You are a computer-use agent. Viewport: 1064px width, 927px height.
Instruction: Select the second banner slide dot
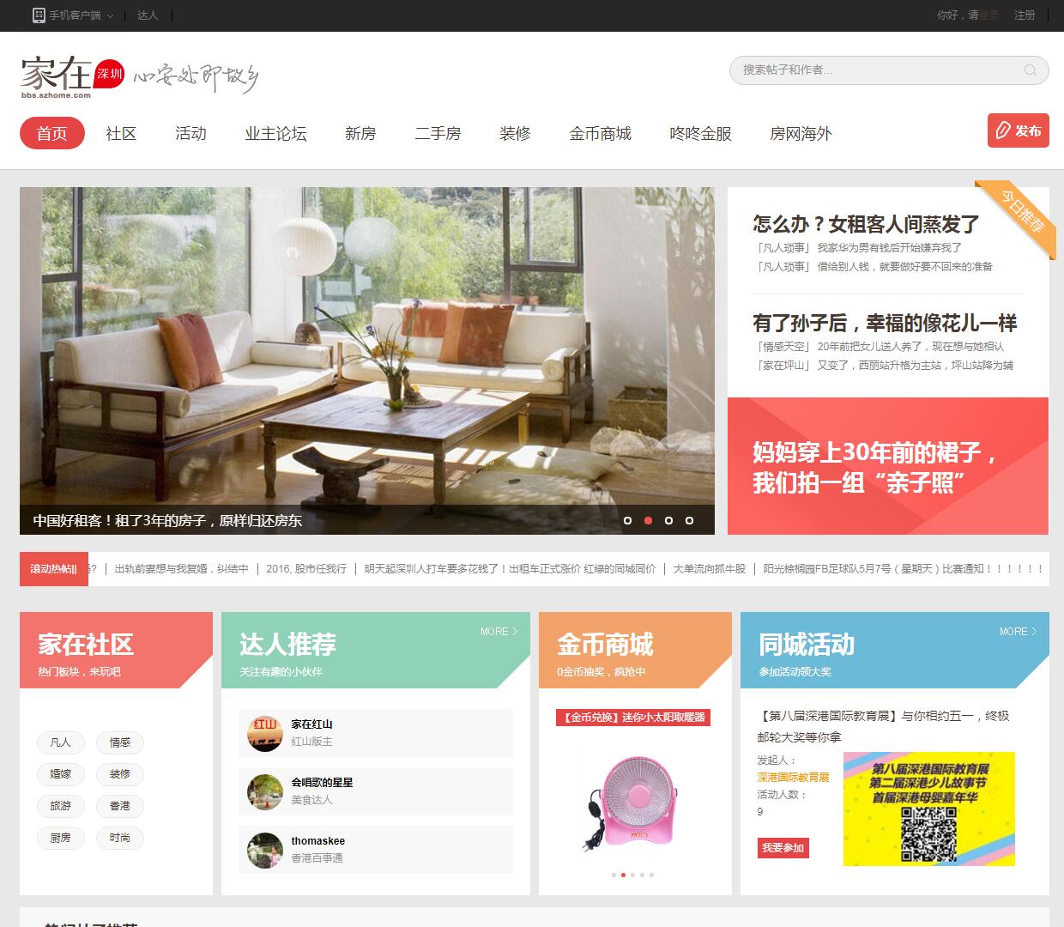click(648, 520)
